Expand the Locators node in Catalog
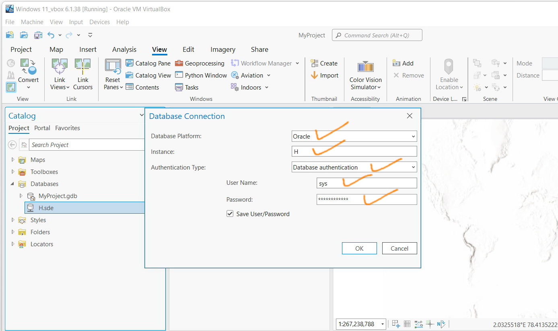Screen dimensions: 558x331 [x=13, y=244]
